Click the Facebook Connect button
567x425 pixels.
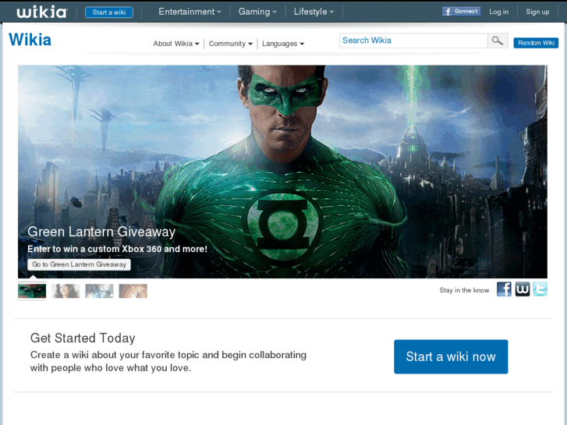point(461,12)
